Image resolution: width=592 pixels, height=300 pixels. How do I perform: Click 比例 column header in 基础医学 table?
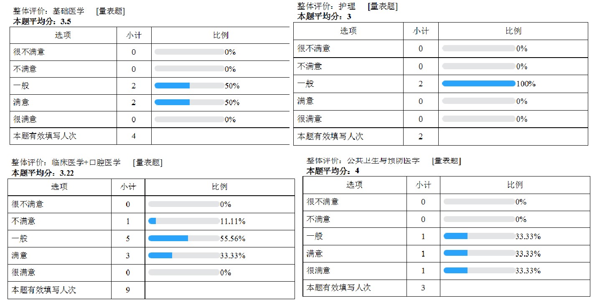(x=220, y=35)
